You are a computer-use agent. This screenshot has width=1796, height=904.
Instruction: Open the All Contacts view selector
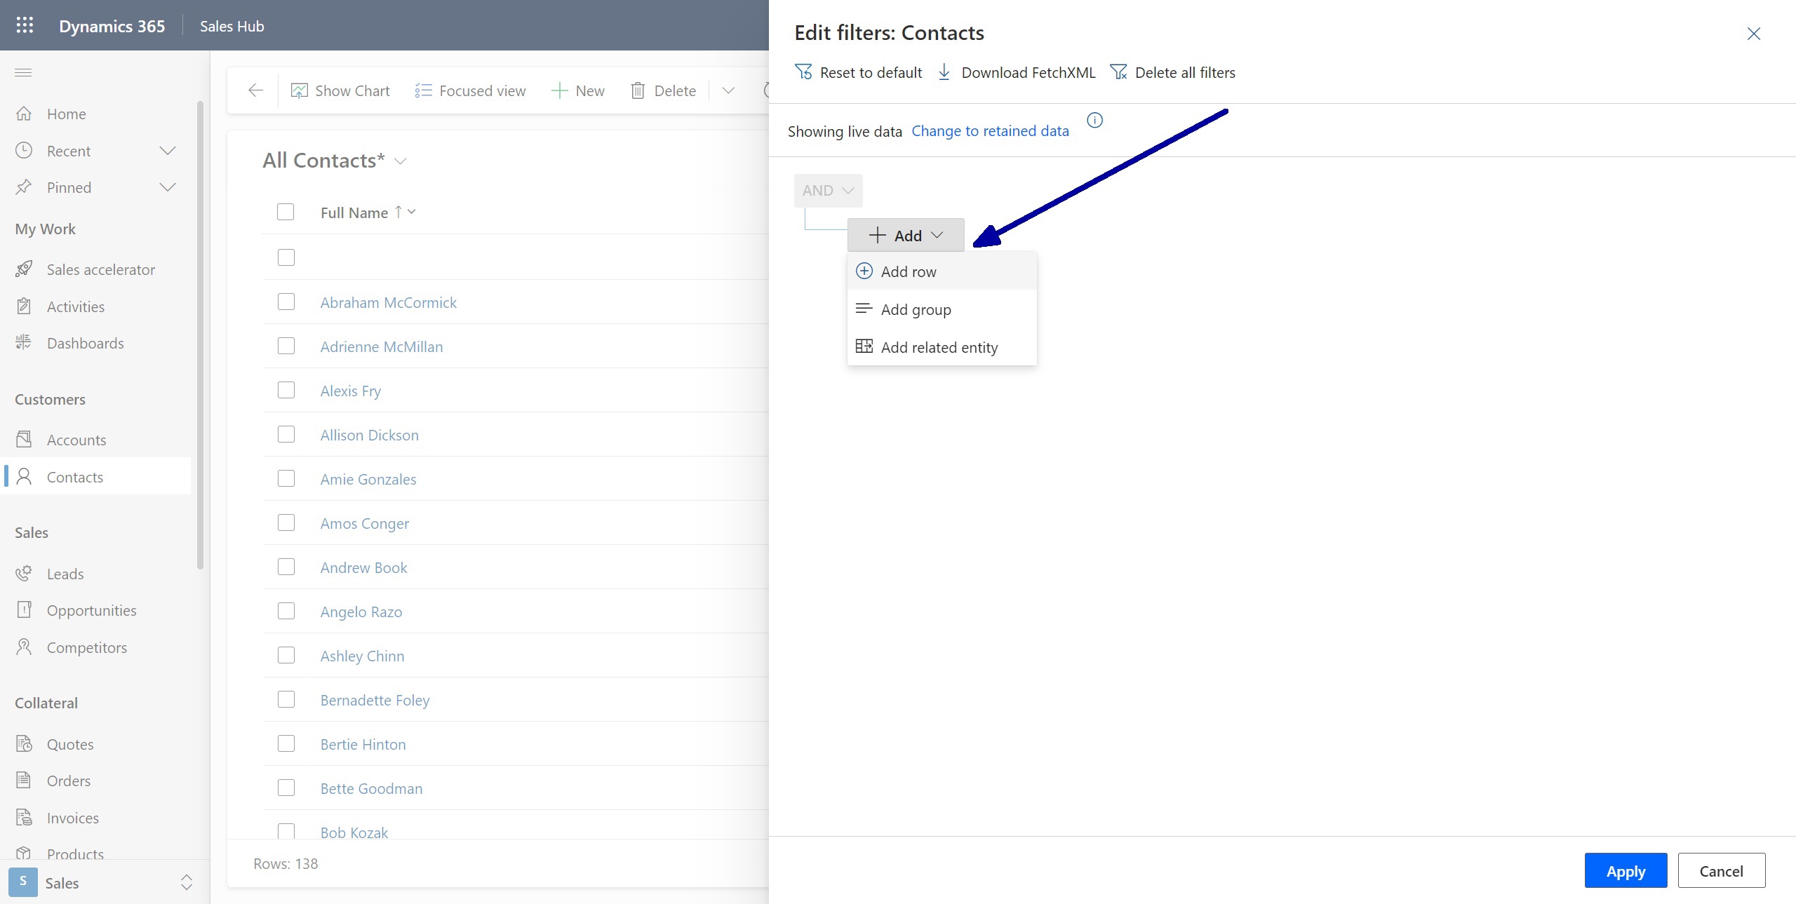point(335,161)
